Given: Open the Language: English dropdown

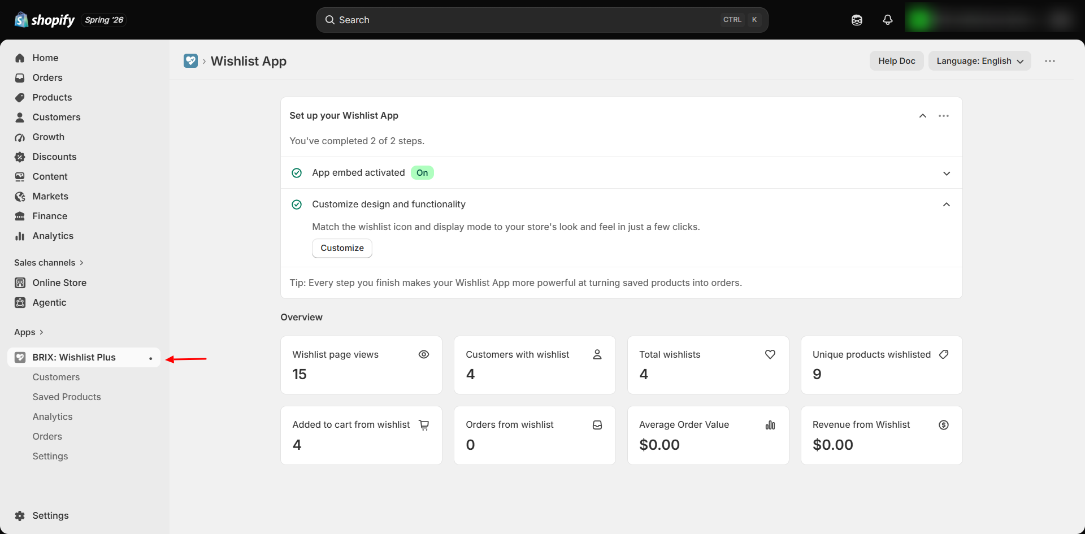Looking at the screenshot, I should (980, 61).
